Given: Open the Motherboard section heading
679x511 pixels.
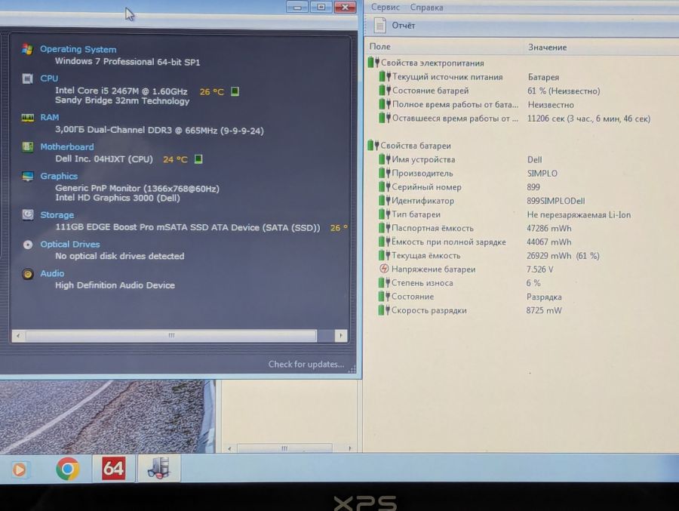Looking at the screenshot, I should tap(66, 147).
